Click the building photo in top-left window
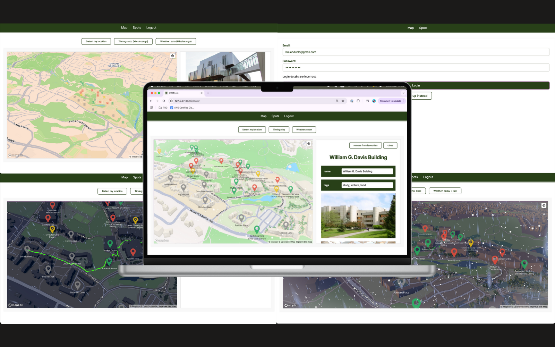Screen dimensions: 555x347 [x=225, y=67]
